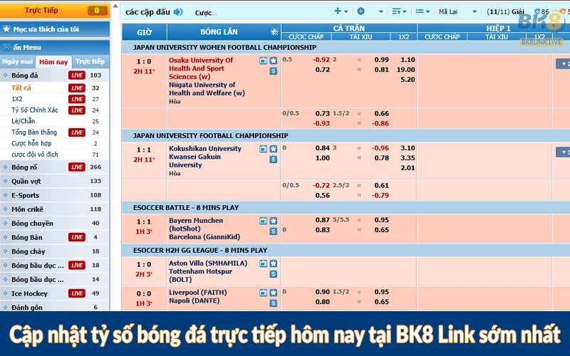Expand Quần vợt sport category
This screenshot has width=570, height=356.
coord(55,181)
